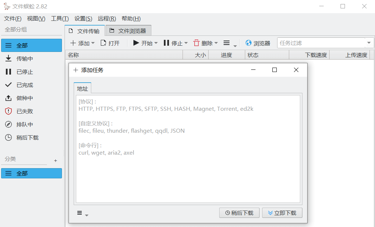Select the 地址 tab in the dialog
Image resolution: width=375 pixels, height=227 pixels.
tap(82, 88)
